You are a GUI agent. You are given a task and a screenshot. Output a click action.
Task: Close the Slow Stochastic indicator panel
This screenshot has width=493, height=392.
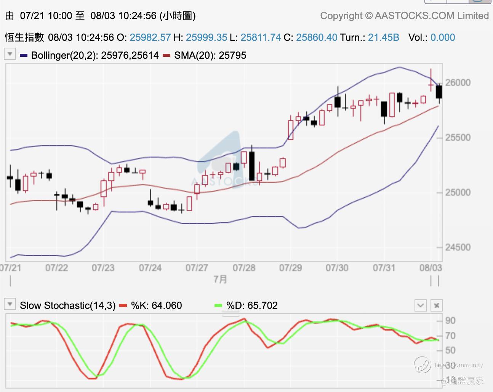pos(437,305)
